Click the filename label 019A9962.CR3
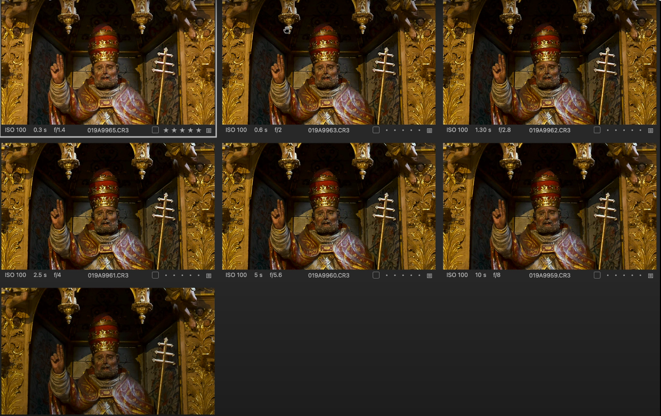The height and width of the screenshot is (416, 661). coord(550,130)
